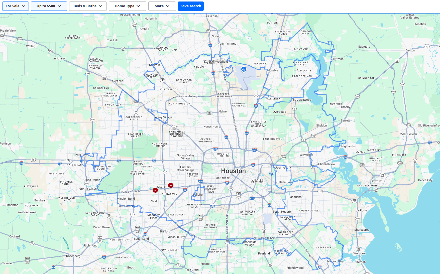The width and height of the screenshot is (440, 274).
Task: Click the Seabrook label on the map
Action: (359, 253)
